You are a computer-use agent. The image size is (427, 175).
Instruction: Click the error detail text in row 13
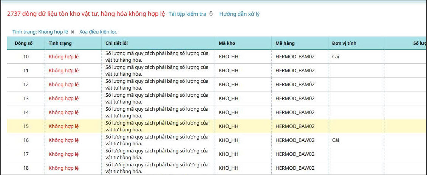coord(156,99)
